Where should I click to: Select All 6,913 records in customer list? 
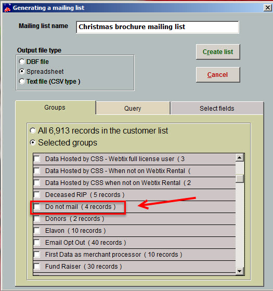click(x=33, y=130)
